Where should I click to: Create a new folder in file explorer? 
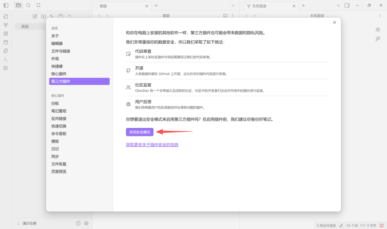coord(43,16)
